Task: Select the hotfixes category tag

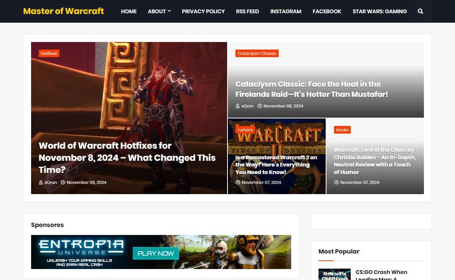Action: tap(49, 53)
